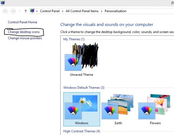Open Control Panel Home link
This screenshot has width=174, height=135.
point(23,22)
